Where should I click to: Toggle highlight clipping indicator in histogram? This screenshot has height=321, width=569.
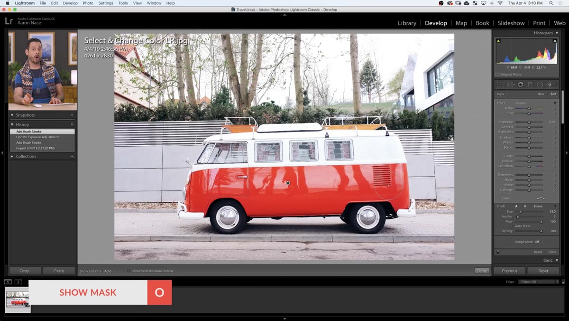[x=555, y=41]
